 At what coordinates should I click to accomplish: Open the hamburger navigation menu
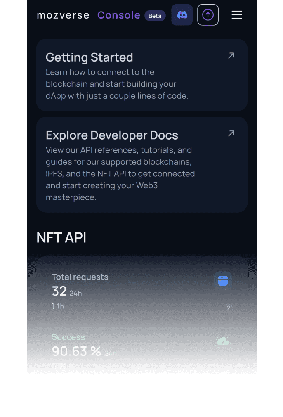tap(237, 15)
